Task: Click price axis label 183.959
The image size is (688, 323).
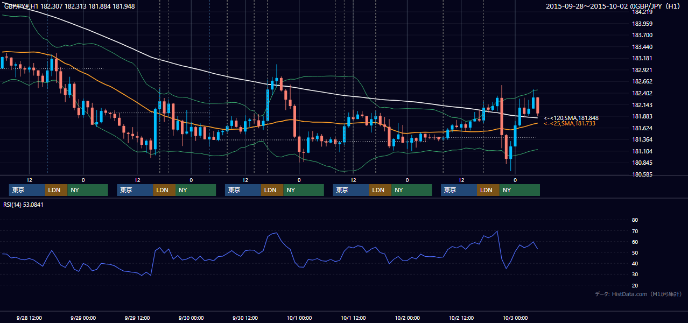Action: click(642, 24)
